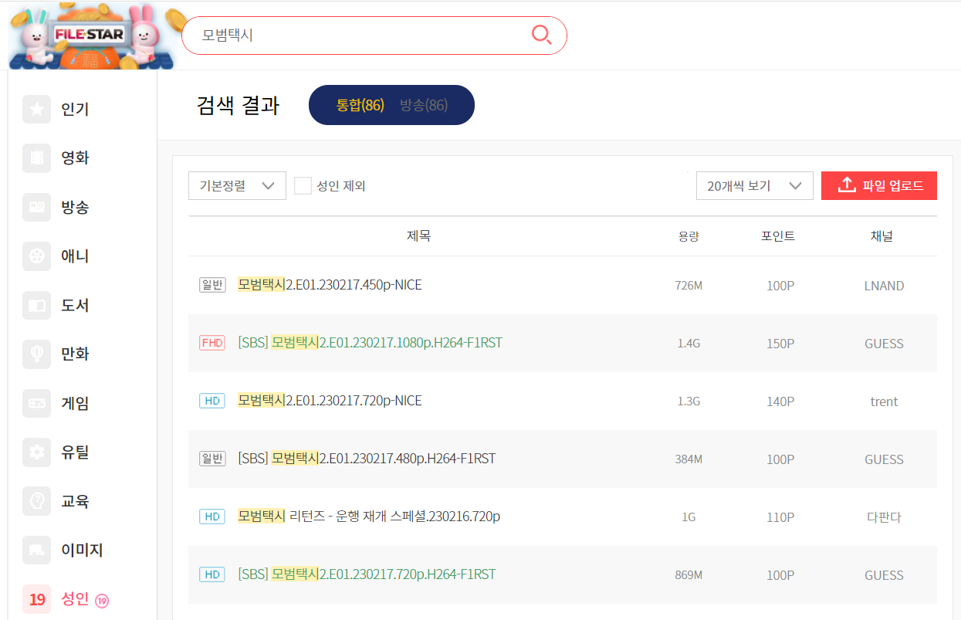Click FHD badge on 1080p row

pos(212,343)
